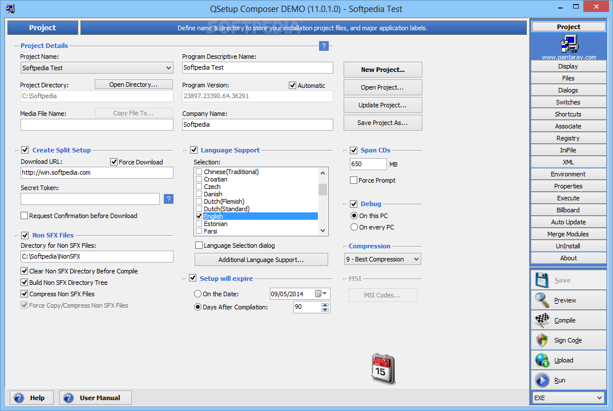Click Additional Language Support button
The image size is (613, 411).
tap(261, 260)
